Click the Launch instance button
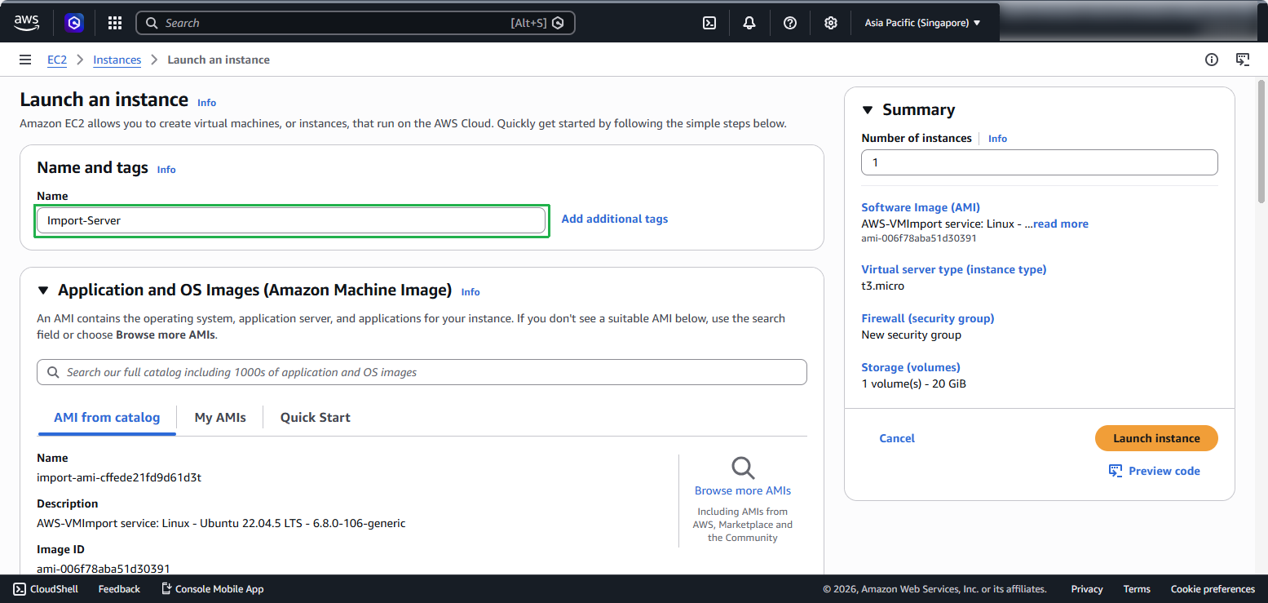Image resolution: width=1268 pixels, height=603 pixels. (x=1156, y=438)
